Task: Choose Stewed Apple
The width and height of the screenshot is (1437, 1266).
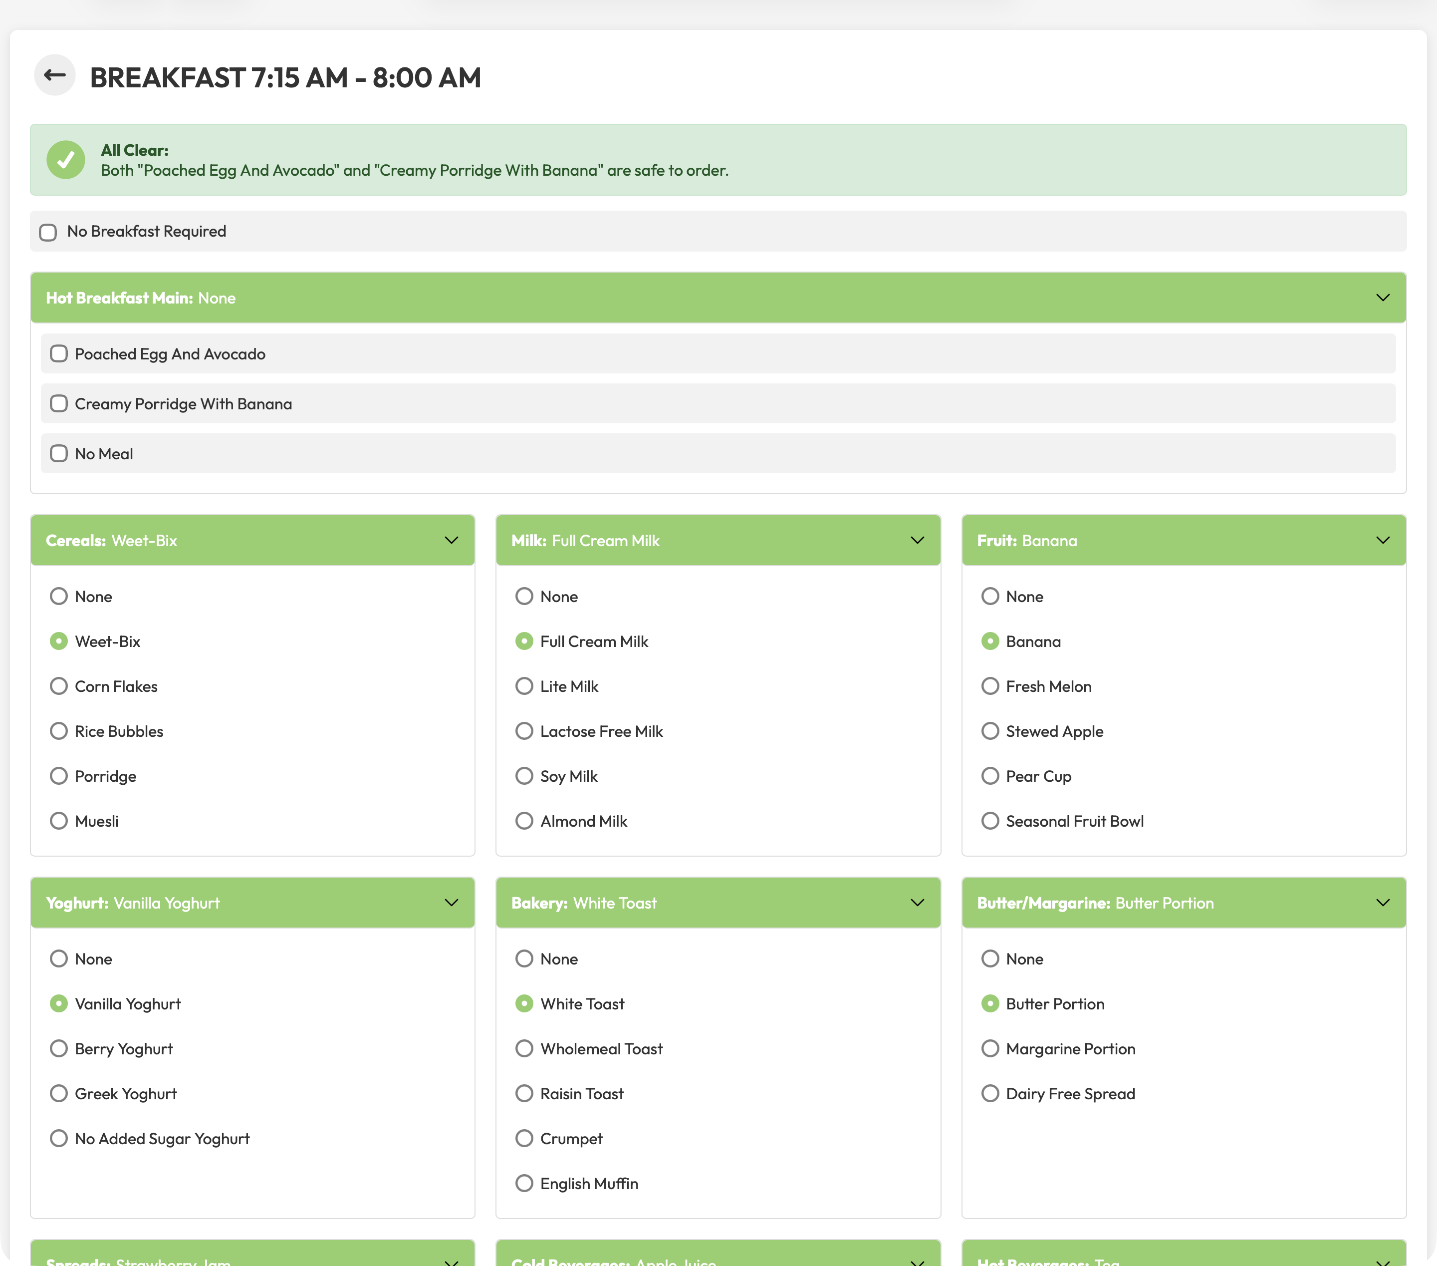Action: click(990, 731)
